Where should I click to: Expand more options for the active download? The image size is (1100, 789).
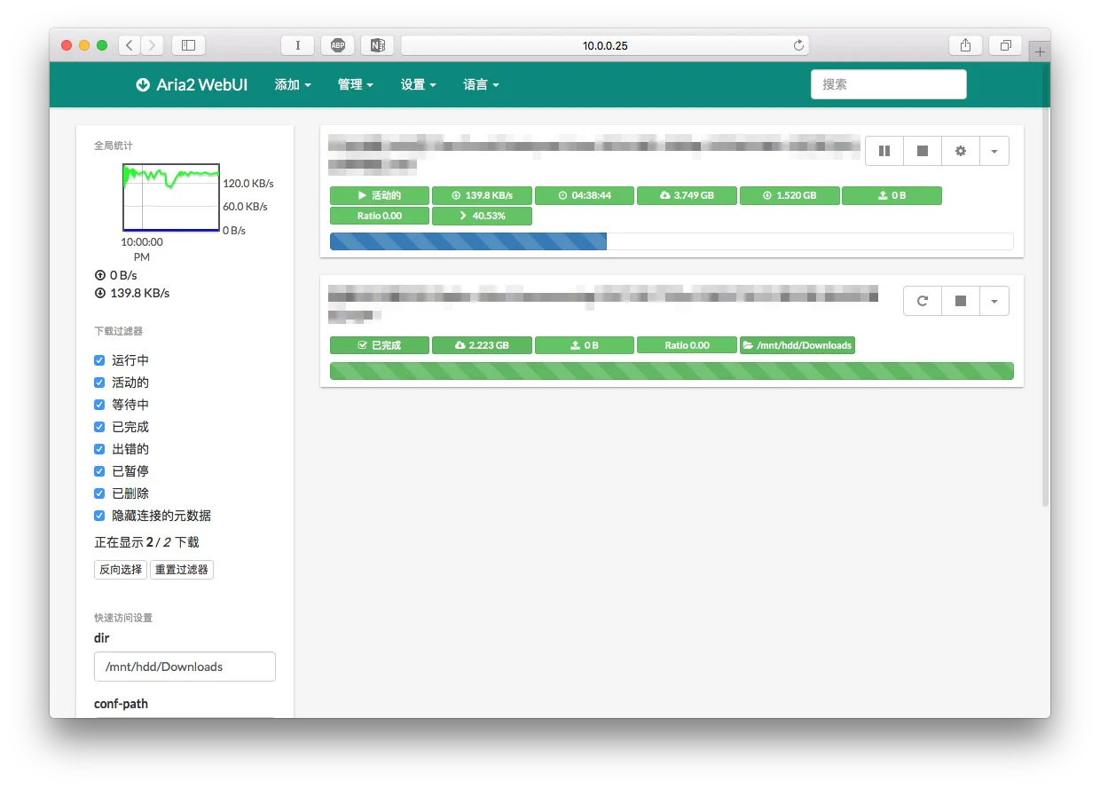tap(994, 152)
